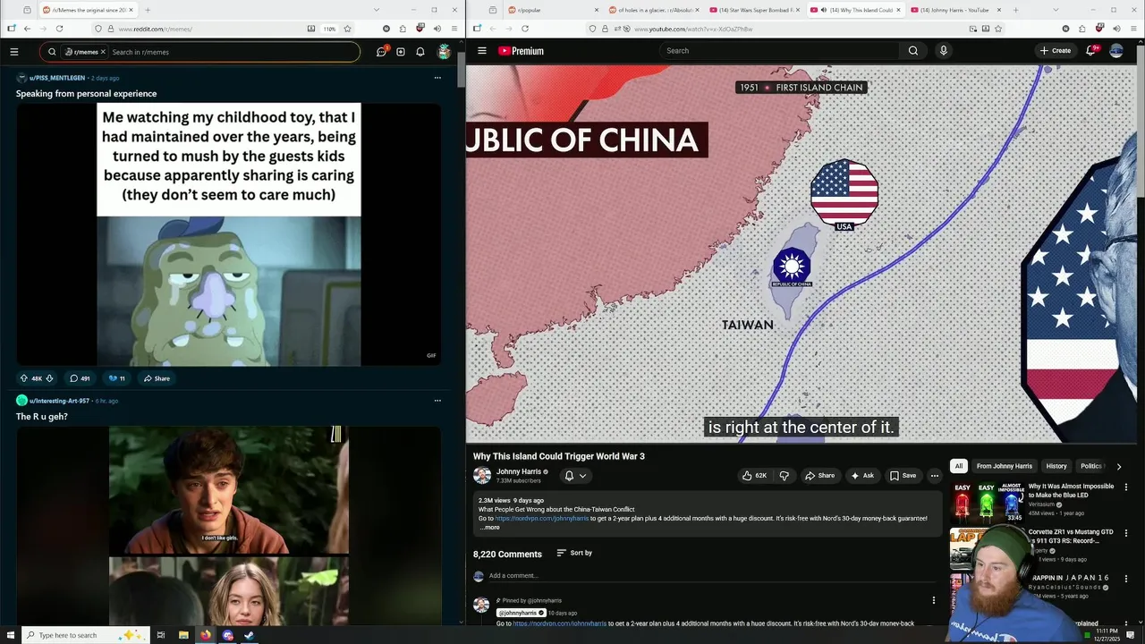Open the Reddit user avatar menu

point(444,52)
